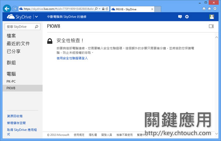Screen dimensions: 221x141
Task: Open the address bar dropdown arrow
Action: pyautogui.click(x=99, y=9)
